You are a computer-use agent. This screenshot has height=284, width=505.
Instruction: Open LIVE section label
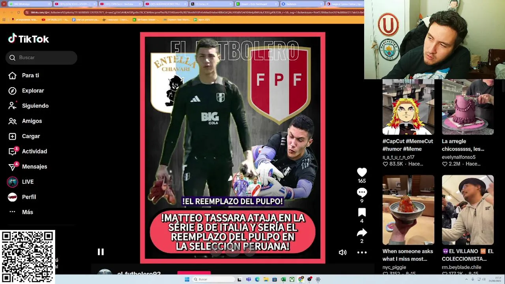tap(28, 182)
